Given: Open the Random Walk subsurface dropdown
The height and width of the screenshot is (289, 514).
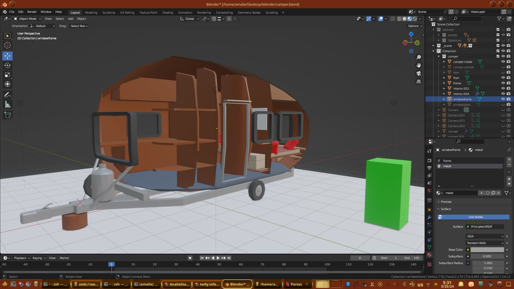Looking at the screenshot, I should click(485, 243).
